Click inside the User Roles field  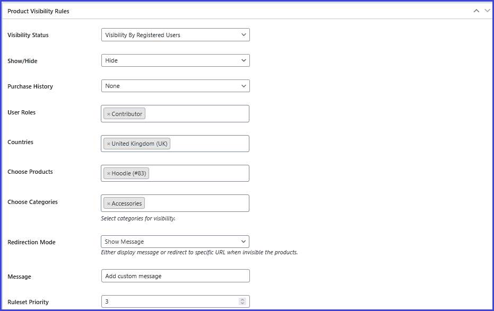click(196, 113)
